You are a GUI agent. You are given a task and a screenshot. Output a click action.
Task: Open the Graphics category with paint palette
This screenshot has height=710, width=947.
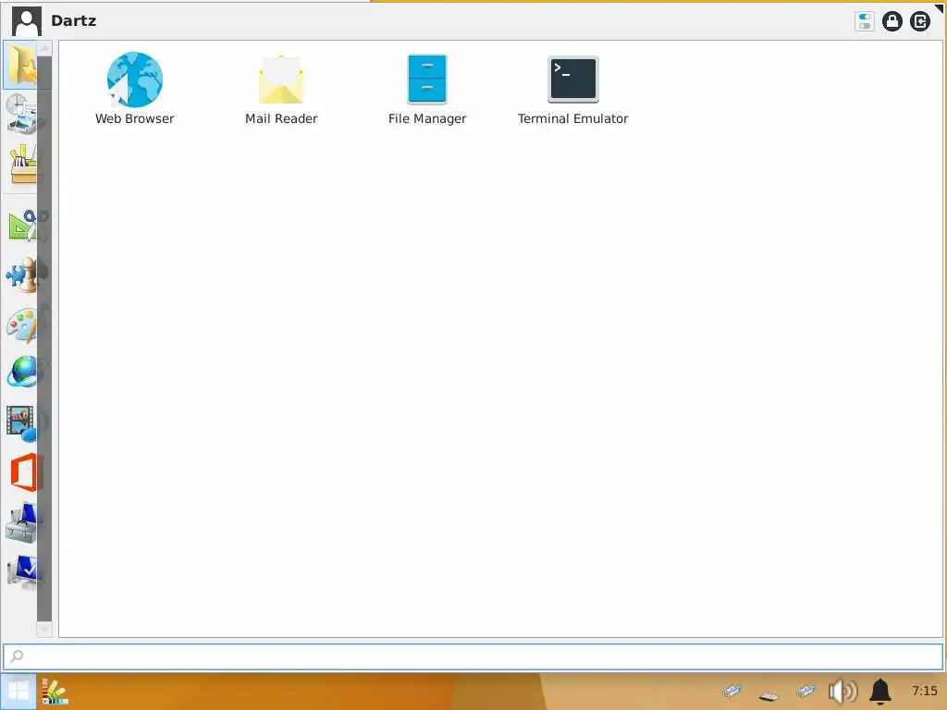(x=23, y=324)
